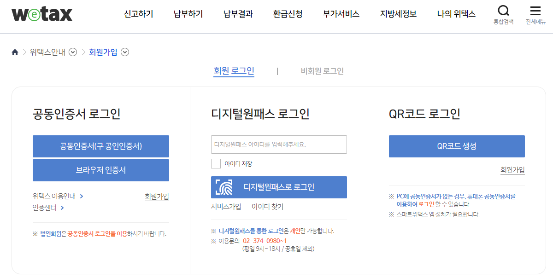Screen dimensions: 553x278
Task: Click the arrow beside 위택스 이용안내
Action: click(x=82, y=196)
